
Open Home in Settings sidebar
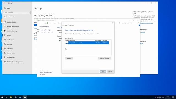[9, 8]
